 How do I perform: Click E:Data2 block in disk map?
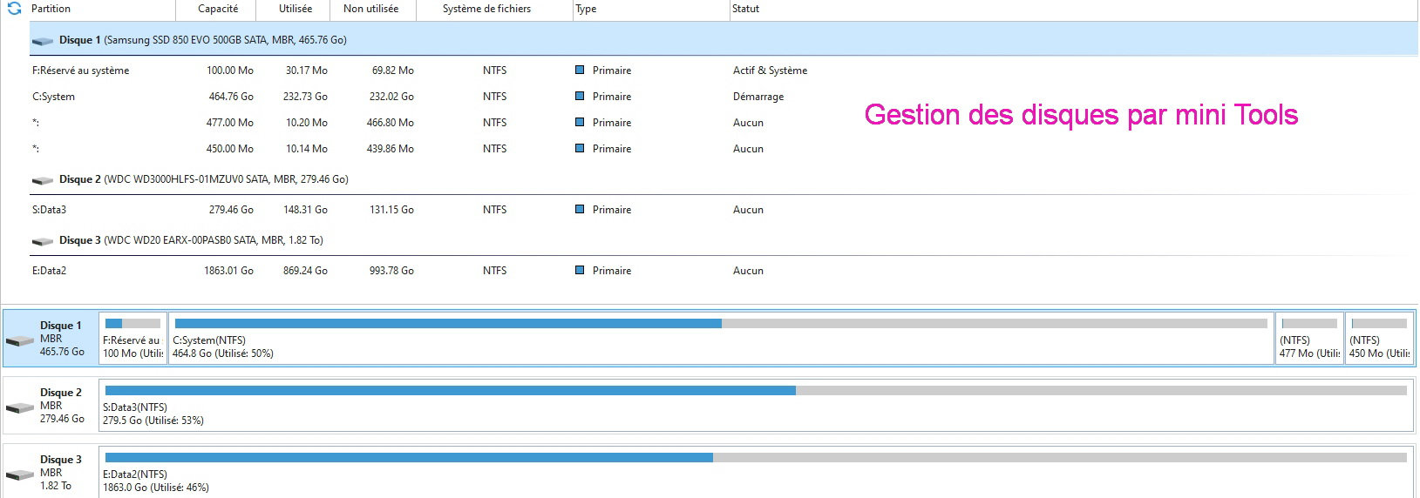click(755, 473)
